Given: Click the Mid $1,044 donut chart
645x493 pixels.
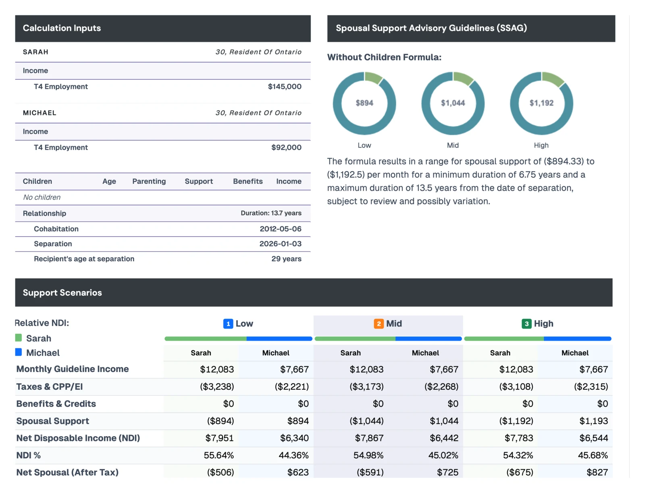Looking at the screenshot, I should [453, 103].
